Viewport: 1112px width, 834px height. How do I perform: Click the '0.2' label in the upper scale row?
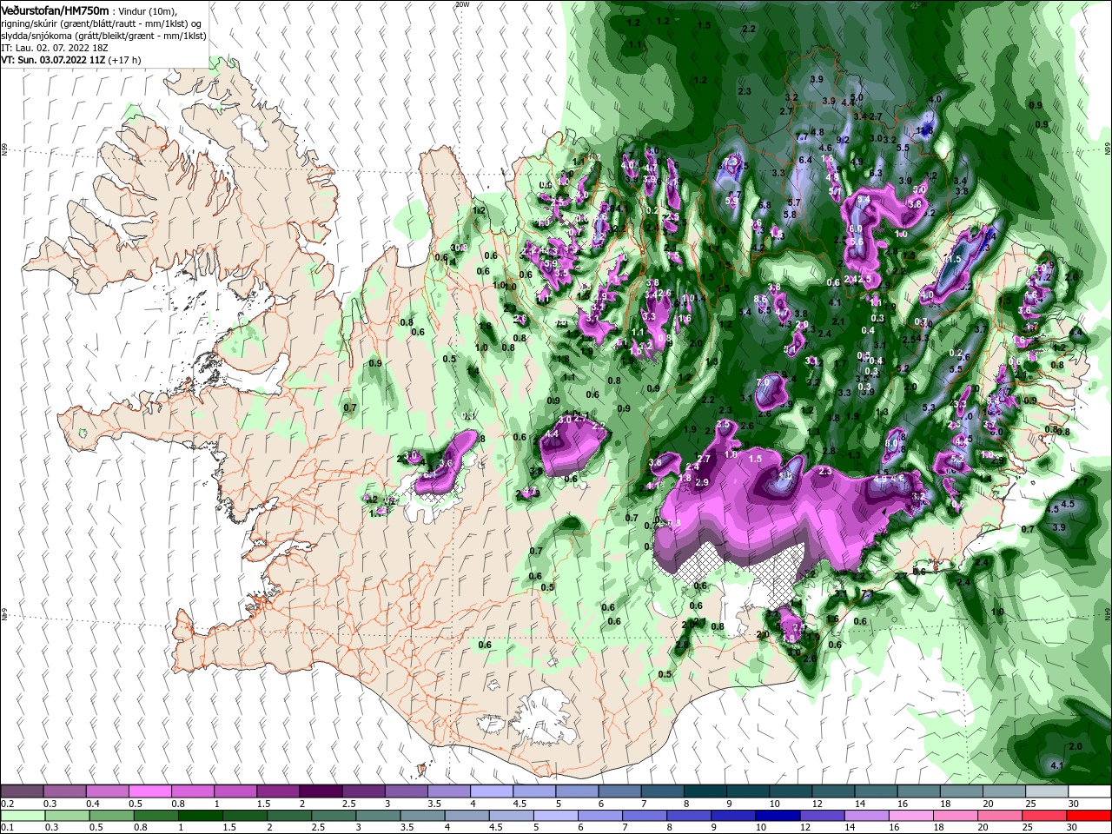pos(8,804)
